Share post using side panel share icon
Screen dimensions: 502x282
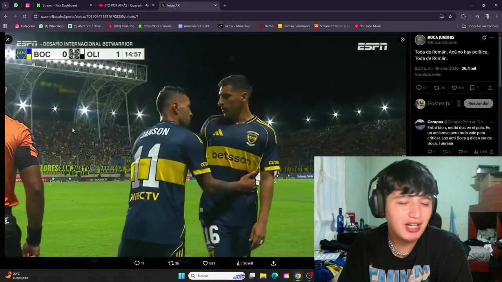click(x=490, y=88)
